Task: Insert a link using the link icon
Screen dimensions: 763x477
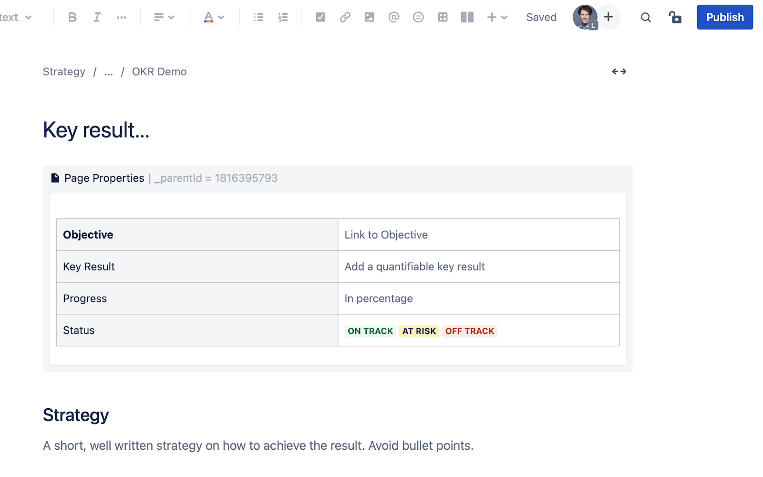Action: 345,17
